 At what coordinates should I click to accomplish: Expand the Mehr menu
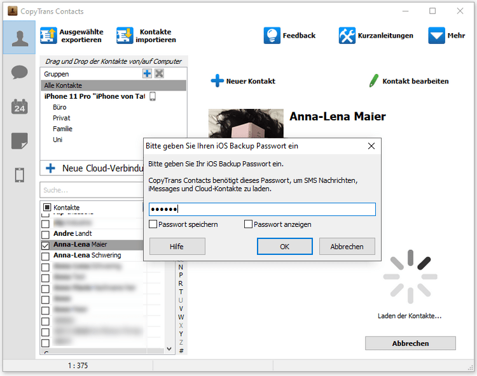[446, 36]
